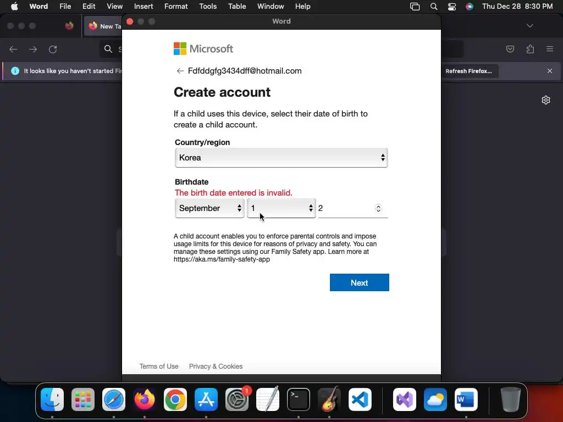Click the Next button
Image resolution: width=563 pixels, height=422 pixels.
pos(359,283)
